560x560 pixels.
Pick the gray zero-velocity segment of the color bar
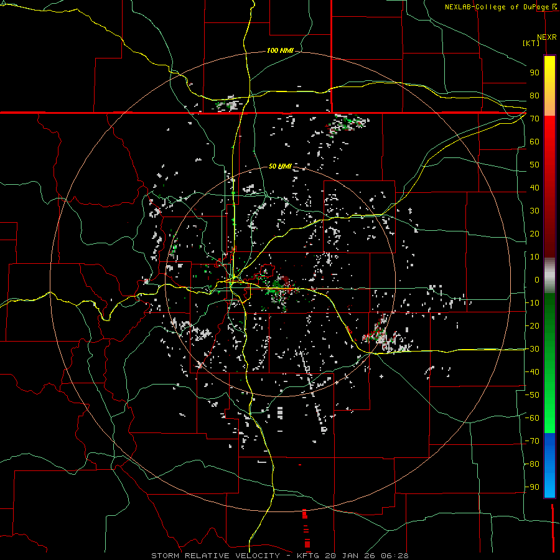click(x=549, y=276)
